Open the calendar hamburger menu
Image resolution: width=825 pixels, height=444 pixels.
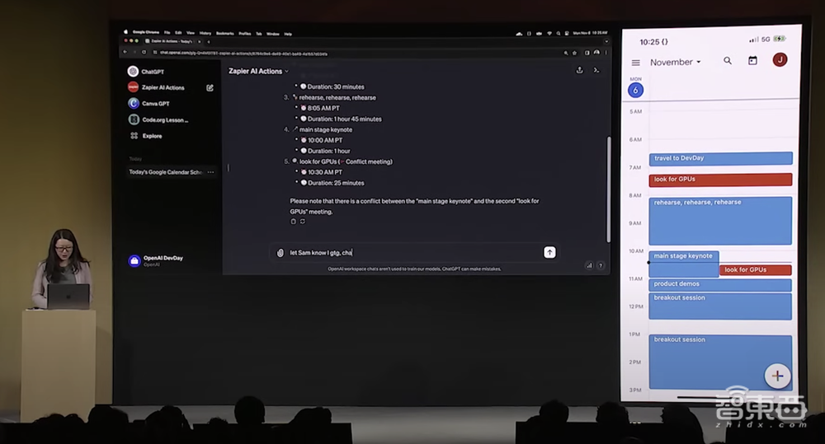click(x=635, y=63)
